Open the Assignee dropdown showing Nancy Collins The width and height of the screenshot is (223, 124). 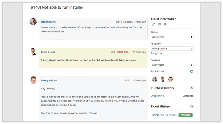[x=172, y=48]
